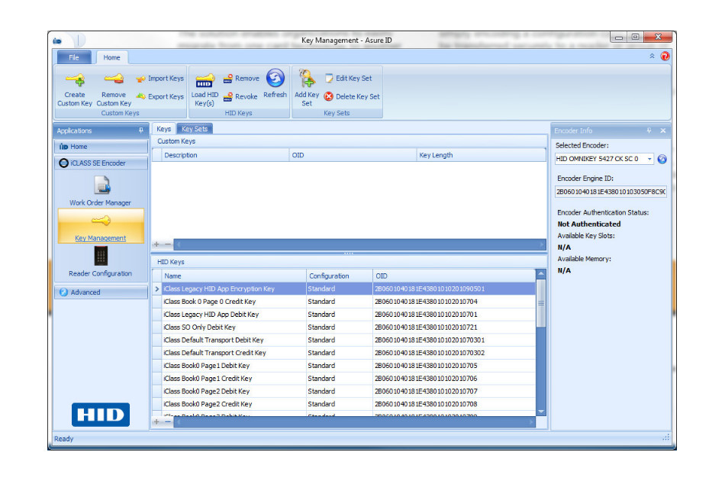
Task: Click the Add Key Set icon
Action: 307,78
